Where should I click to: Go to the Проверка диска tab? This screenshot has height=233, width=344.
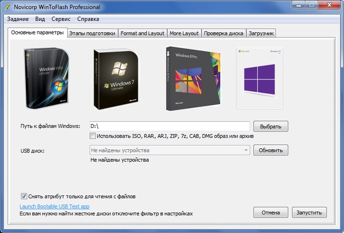coord(224,33)
